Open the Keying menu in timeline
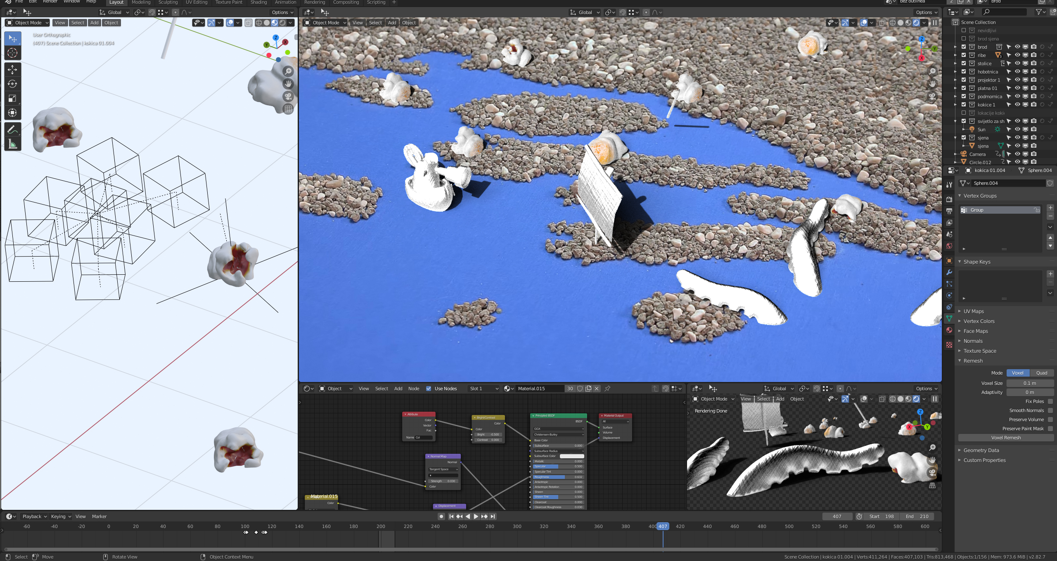 61,516
